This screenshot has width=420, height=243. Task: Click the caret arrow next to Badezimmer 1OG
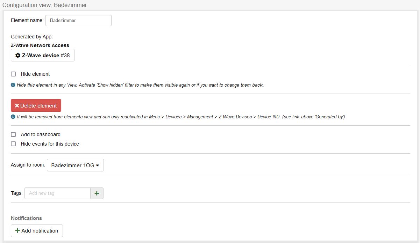(x=98, y=165)
